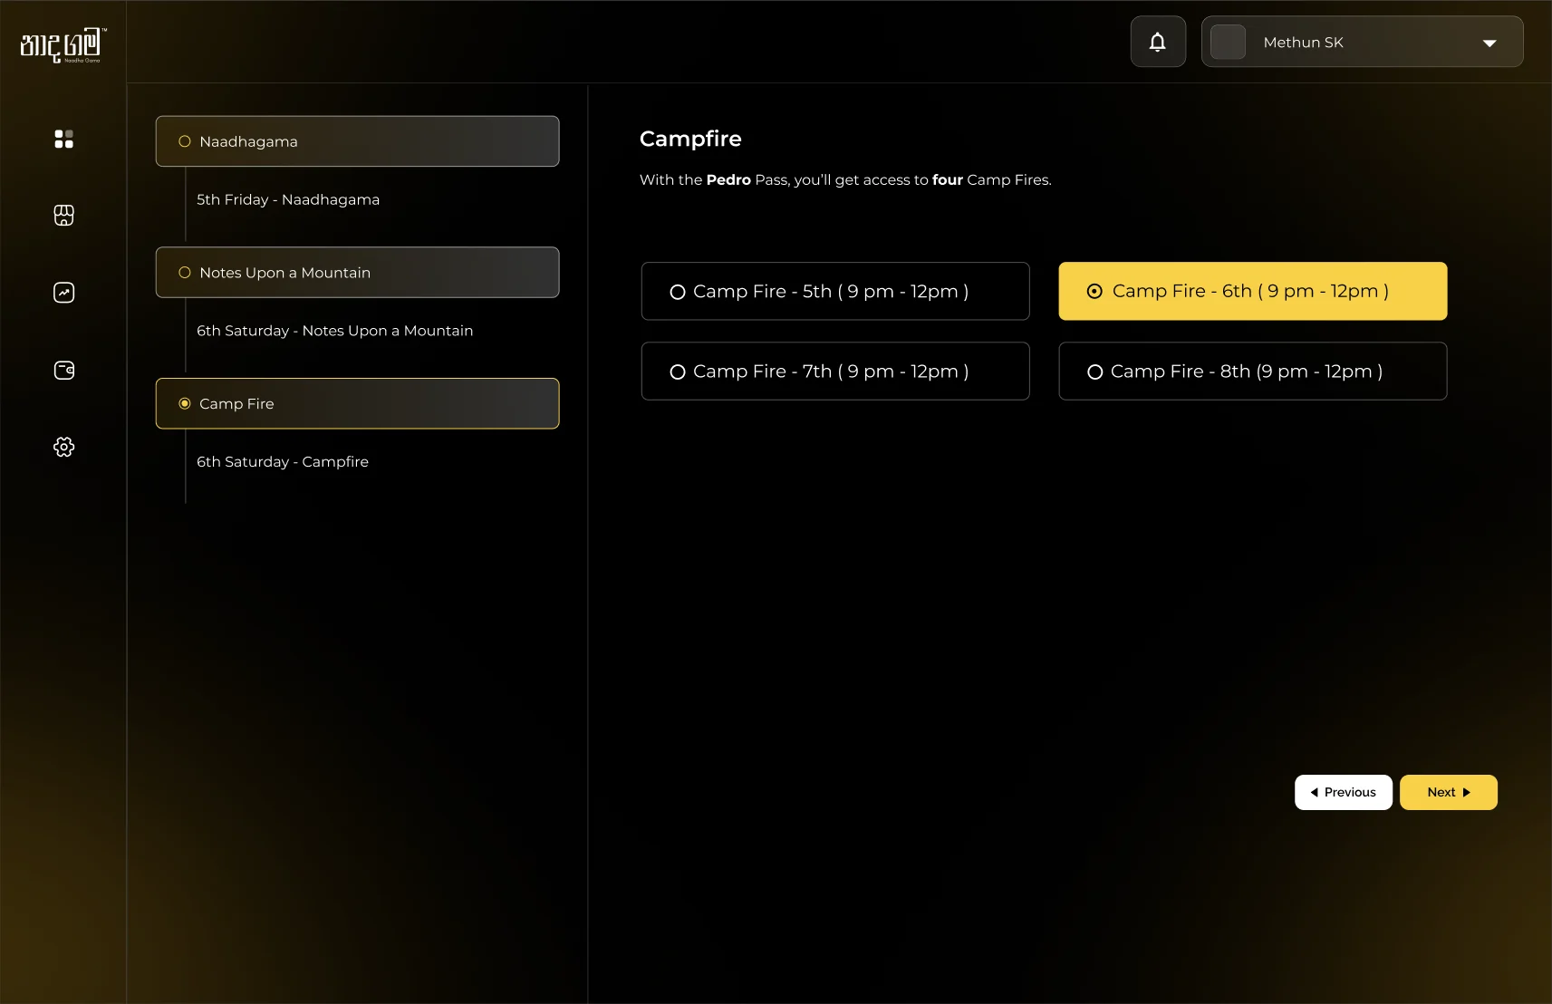Viewport: 1552px width, 1004px height.
Task: Select the Notes Upon a Mountain step
Action: click(x=357, y=273)
